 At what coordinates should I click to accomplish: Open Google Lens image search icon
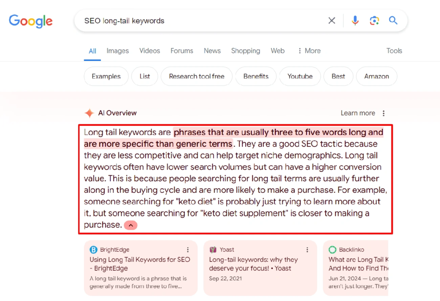[374, 21]
